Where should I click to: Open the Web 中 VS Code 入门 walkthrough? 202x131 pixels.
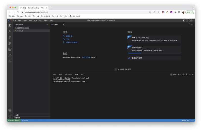[154, 39]
